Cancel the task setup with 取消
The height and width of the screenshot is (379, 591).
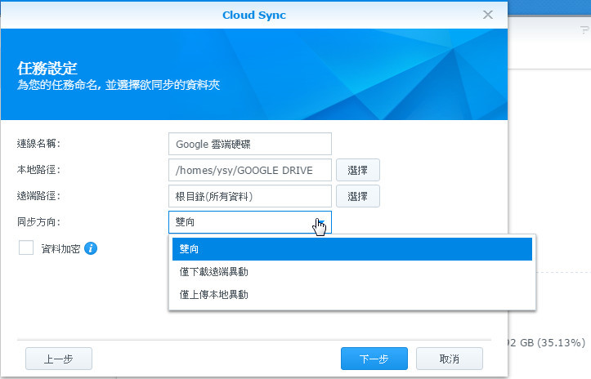[449, 359]
